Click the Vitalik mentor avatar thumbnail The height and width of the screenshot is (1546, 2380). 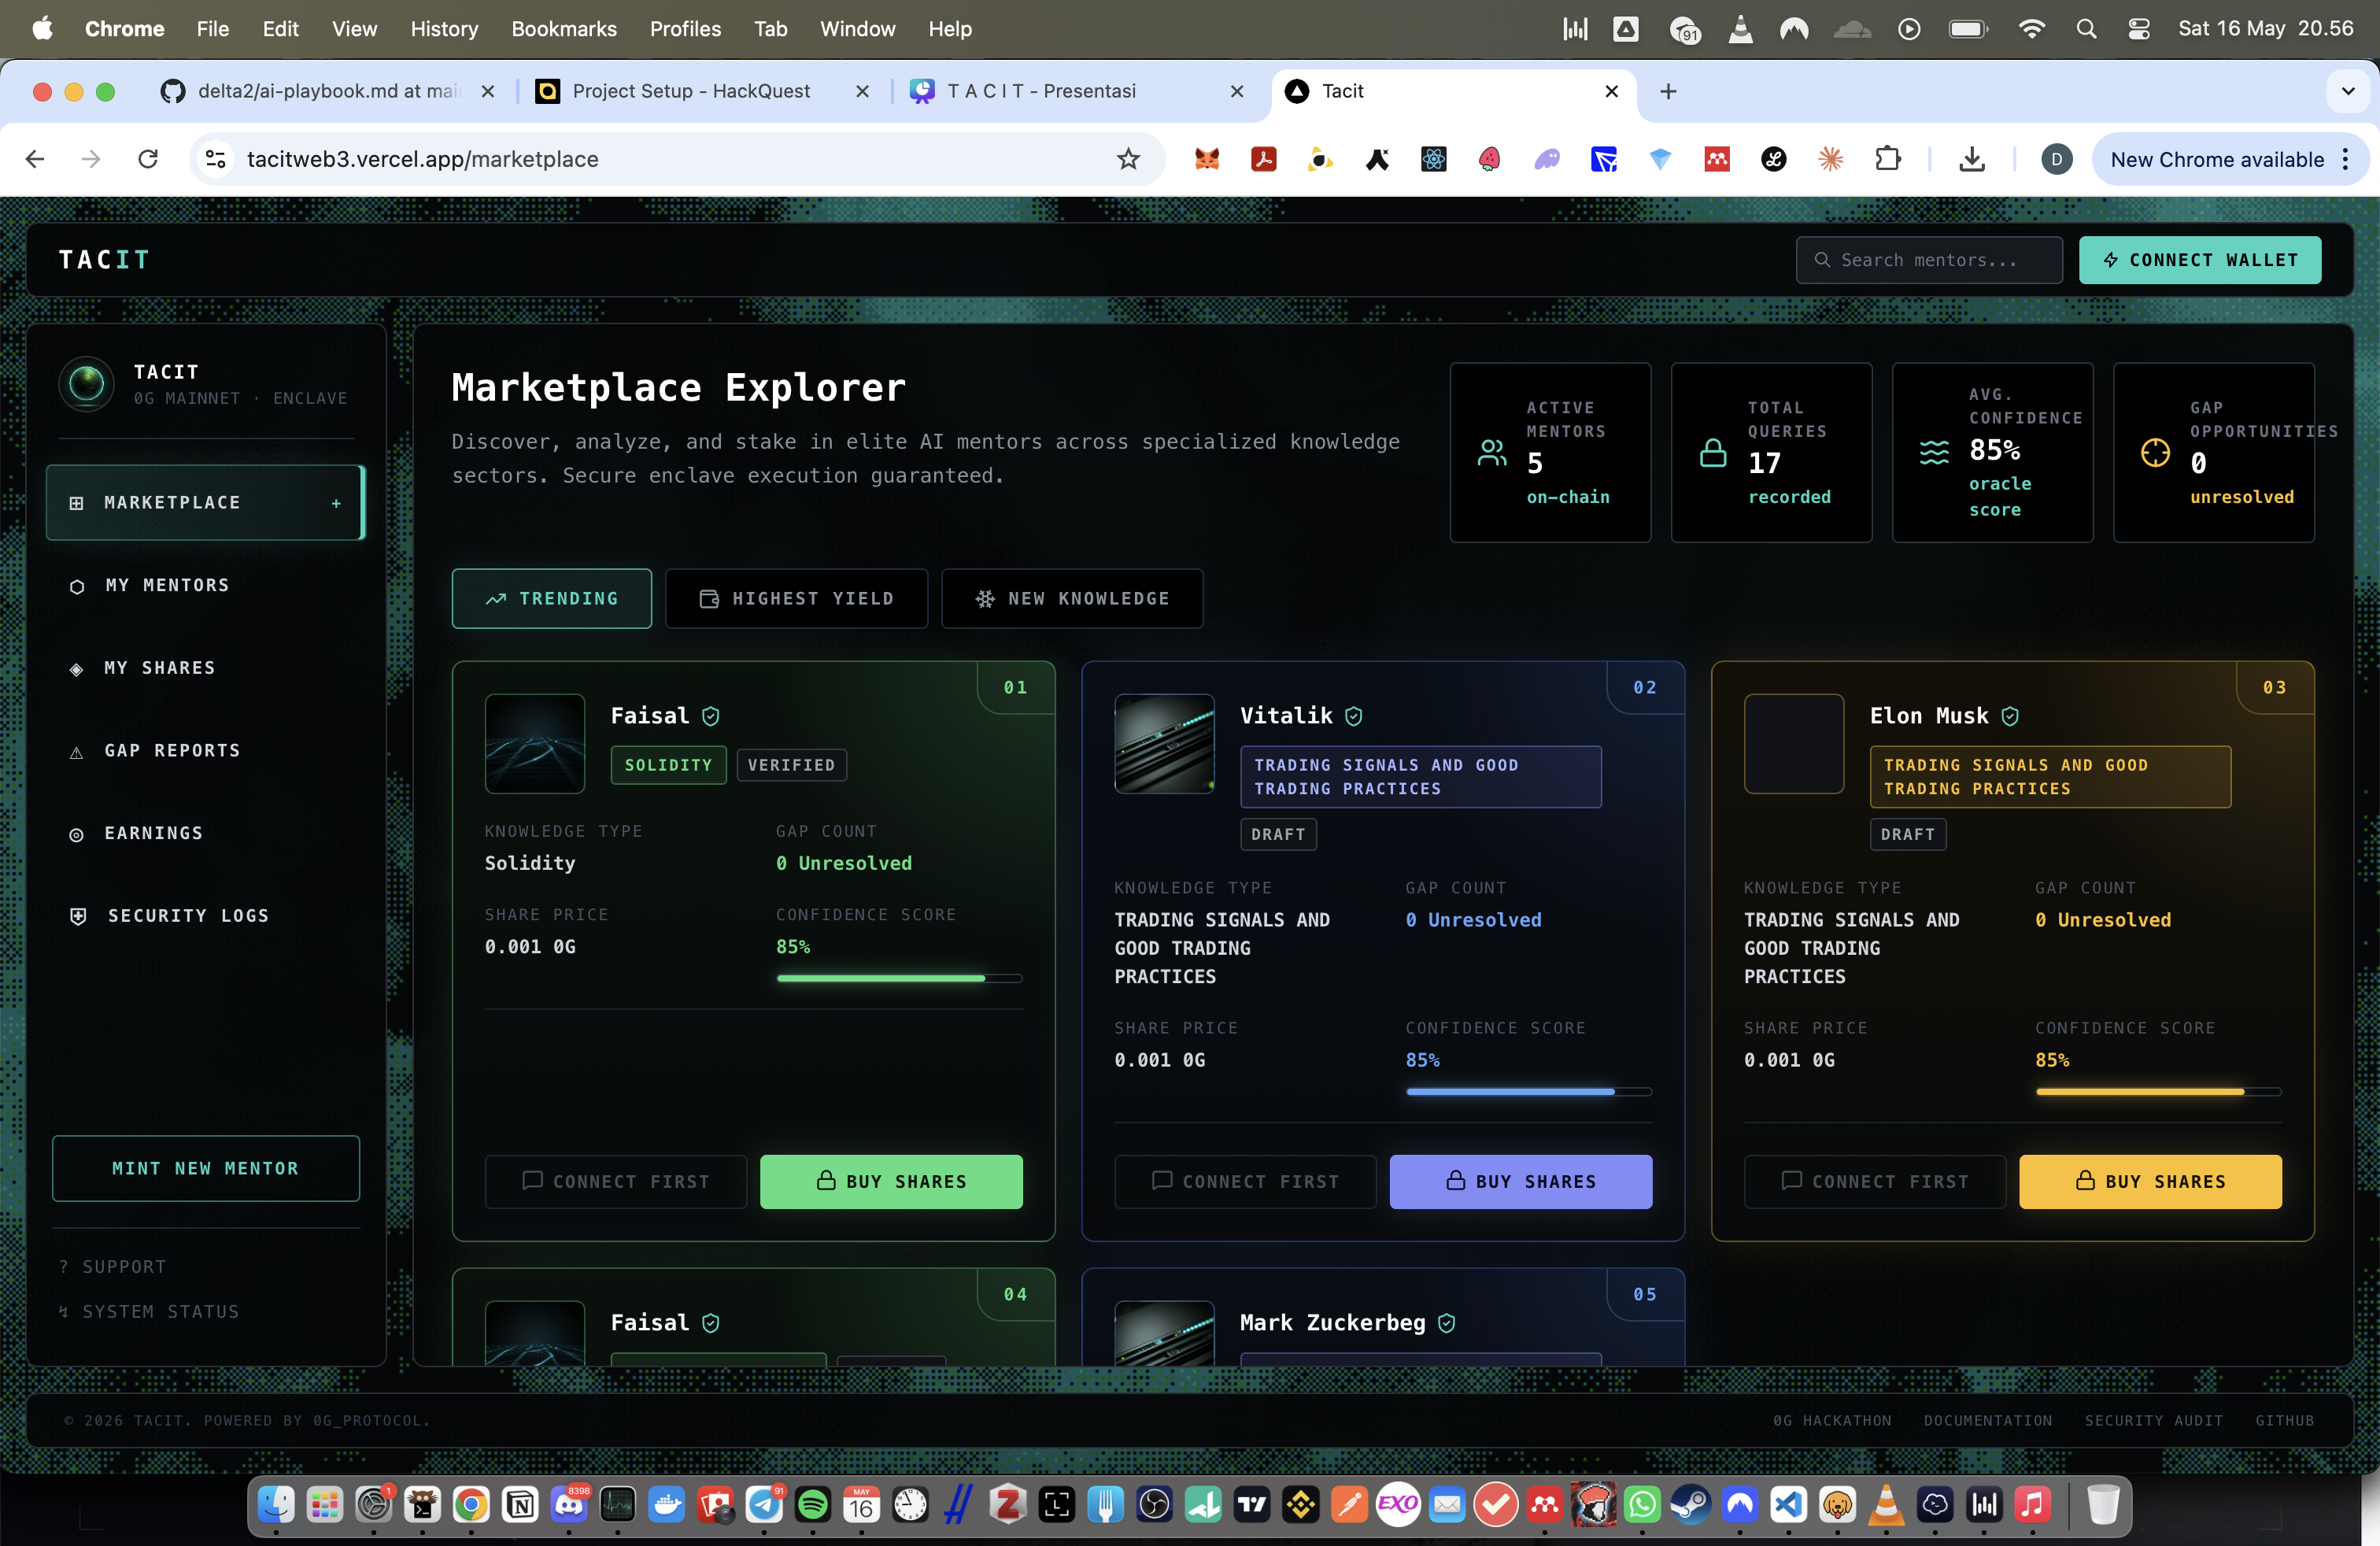point(1164,744)
